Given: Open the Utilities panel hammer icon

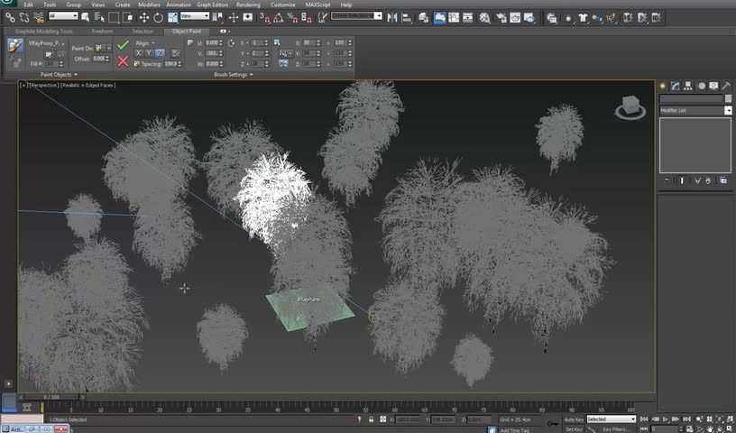Looking at the screenshot, I should click(725, 86).
